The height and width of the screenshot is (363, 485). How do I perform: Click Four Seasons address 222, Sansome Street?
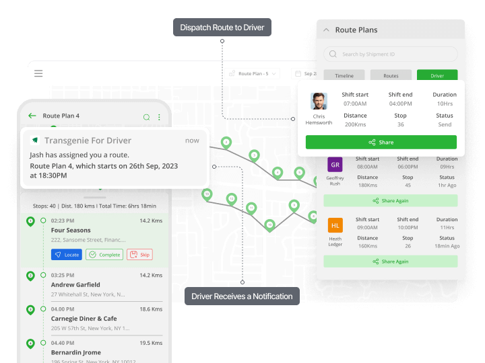pos(88,240)
